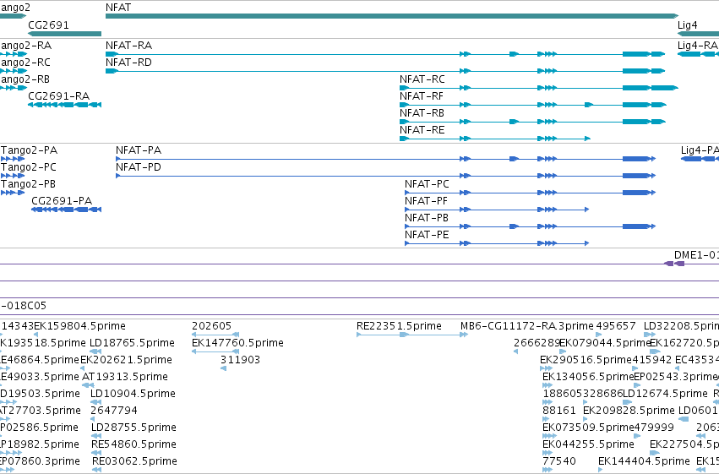719x474 pixels.
Task: Click the NFAT gene label
Action: [117, 8]
